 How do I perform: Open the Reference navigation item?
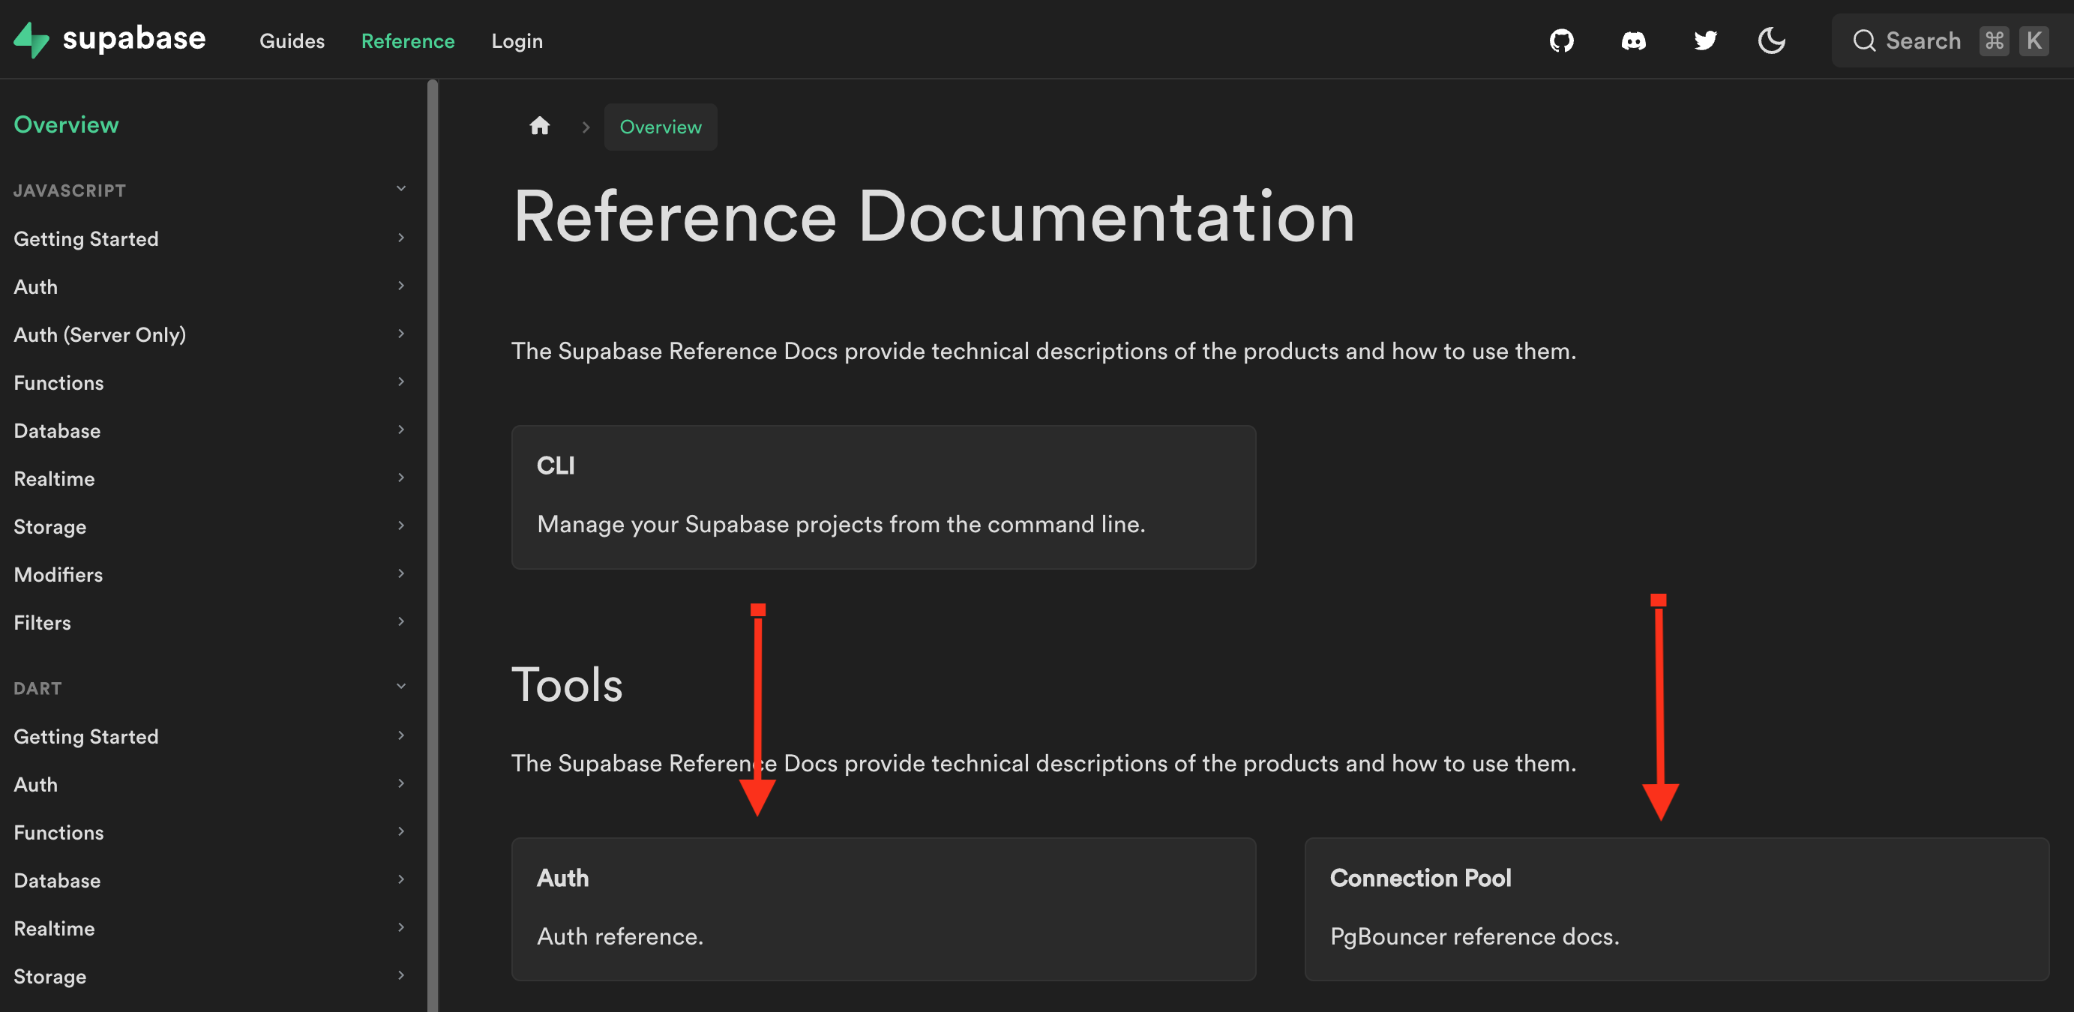click(407, 41)
